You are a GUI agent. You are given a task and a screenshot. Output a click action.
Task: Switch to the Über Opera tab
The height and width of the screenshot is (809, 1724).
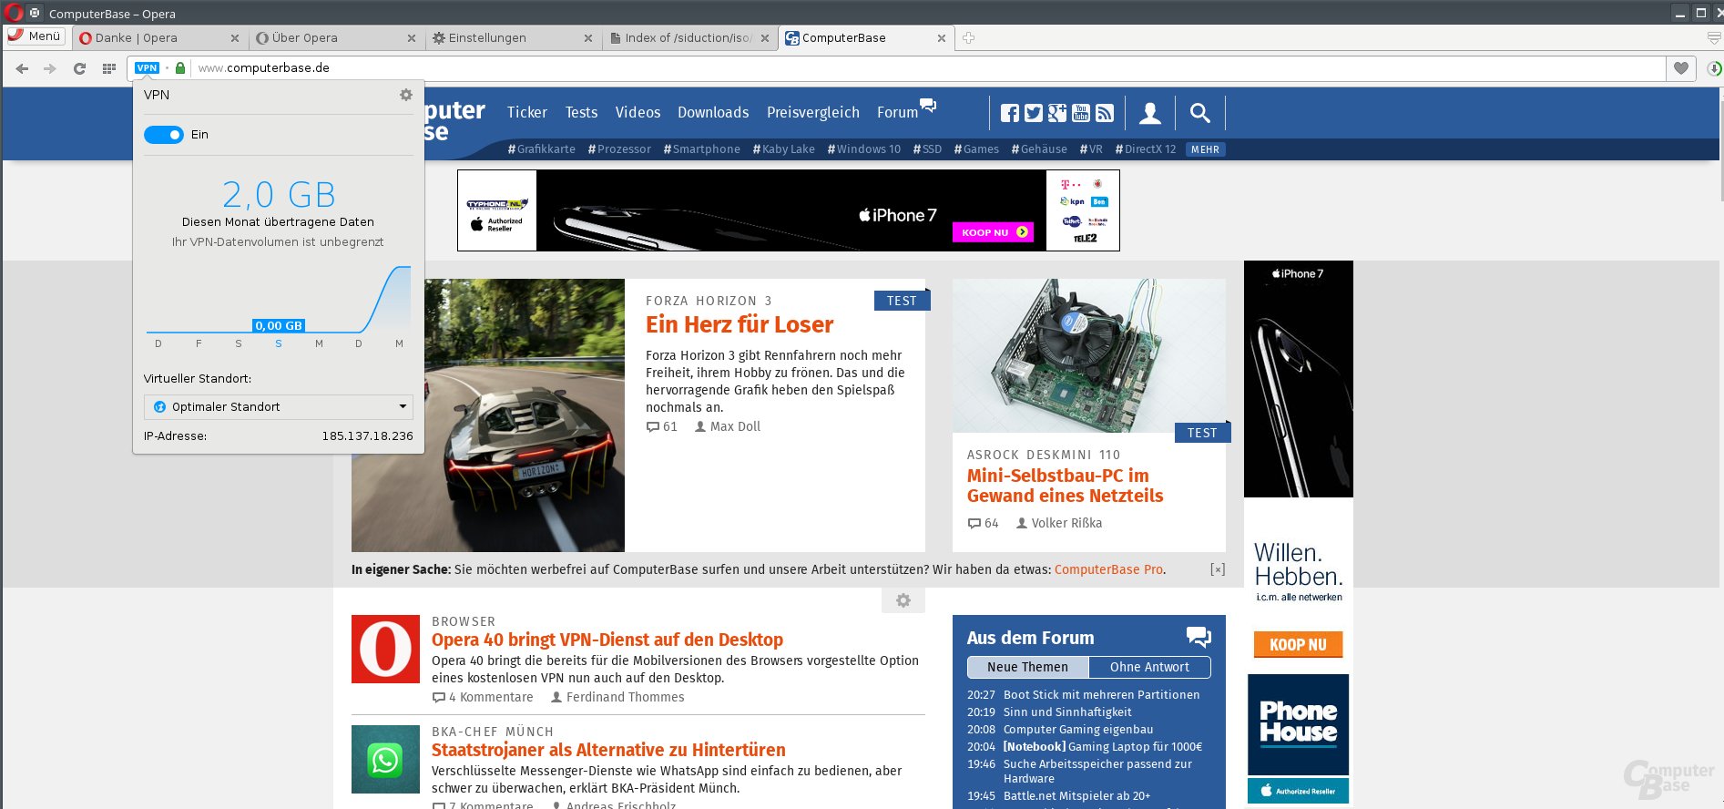[x=336, y=38]
